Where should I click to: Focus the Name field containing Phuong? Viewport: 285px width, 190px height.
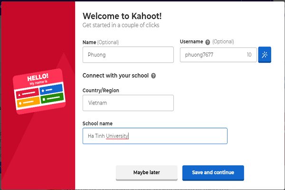128,55
